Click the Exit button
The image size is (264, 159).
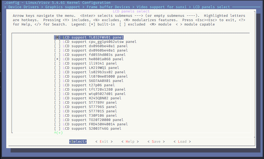pos(104,142)
